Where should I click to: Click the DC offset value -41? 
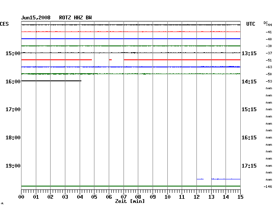coord(269,32)
